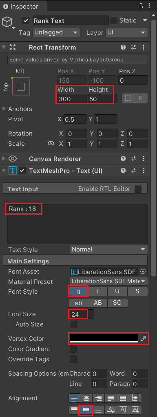Click the Pivot Y field
The image size is (157, 417).
(x=105, y=119)
